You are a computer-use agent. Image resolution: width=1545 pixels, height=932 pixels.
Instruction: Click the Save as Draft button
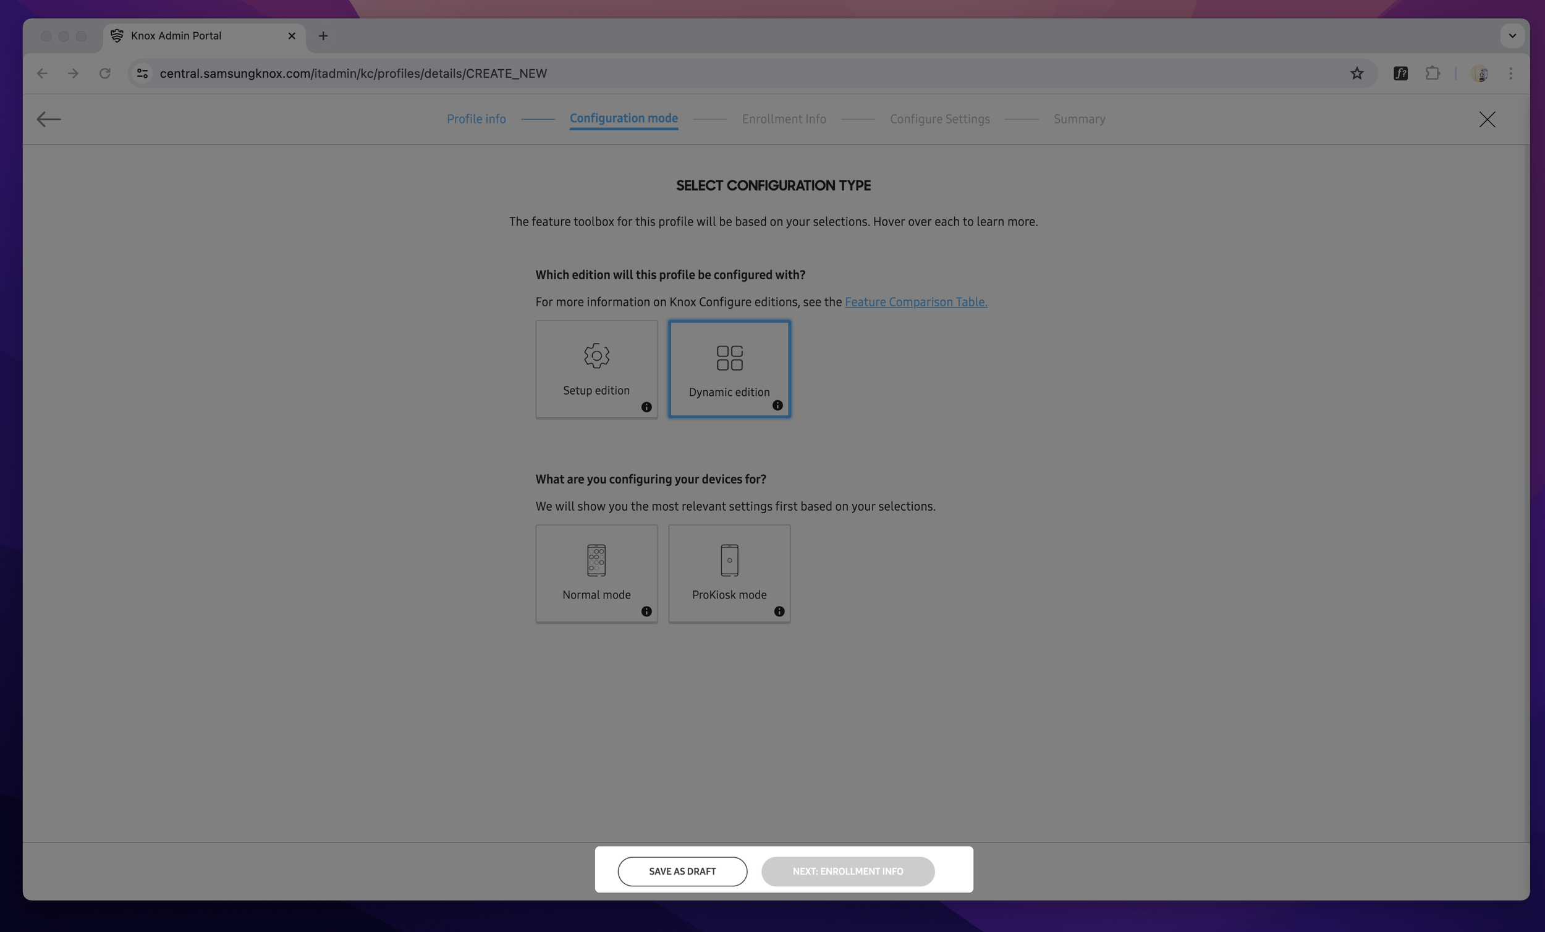click(682, 871)
